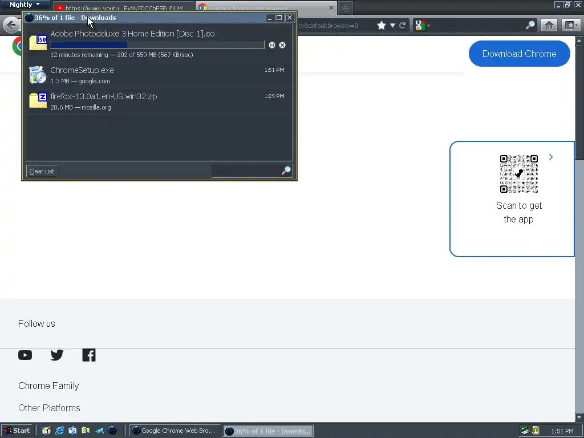Select firefox-13.0a1.en-US.win32.zip file name
The height and width of the screenshot is (438, 584).
tap(104, 96)
